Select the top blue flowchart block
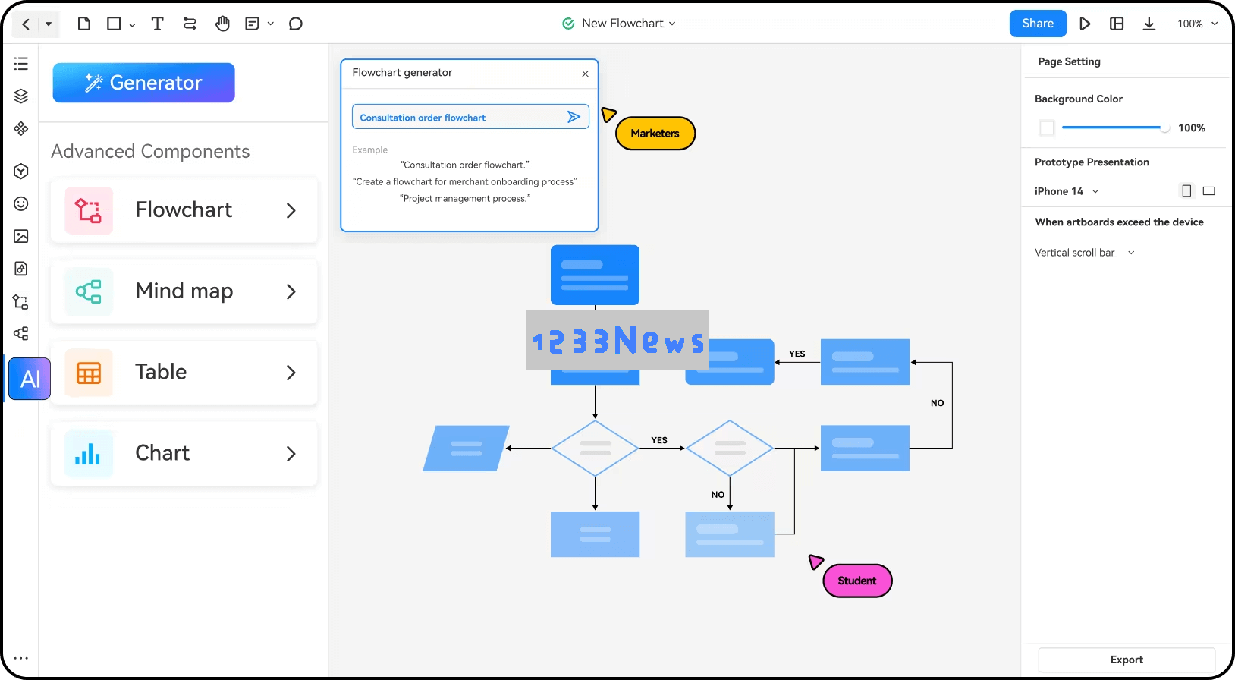The image size is (1235, 680). [595, 275]
